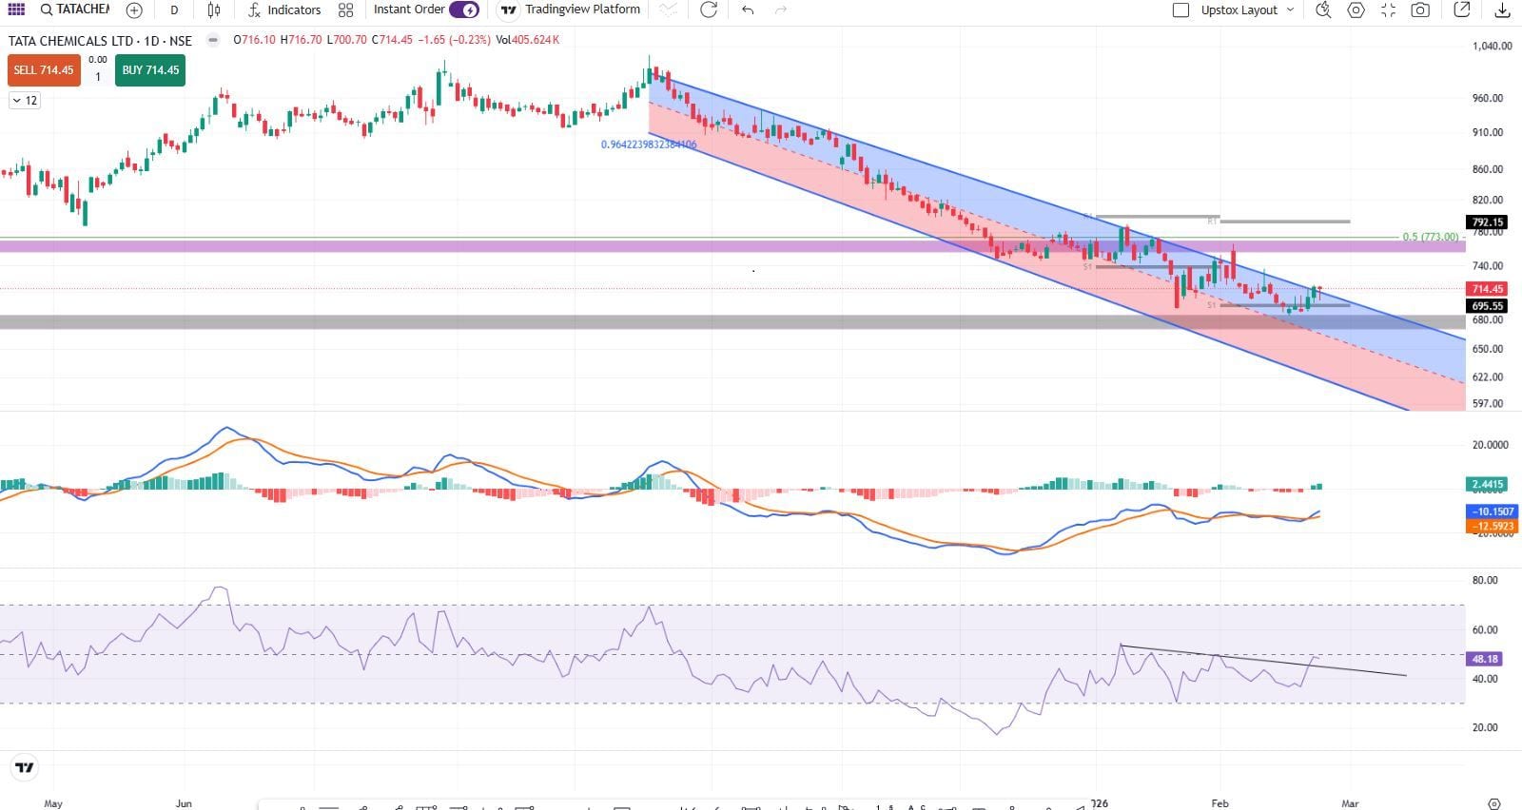Download chart data icon
This screenshot has height=810, width=1522.
click(1502, 10)
